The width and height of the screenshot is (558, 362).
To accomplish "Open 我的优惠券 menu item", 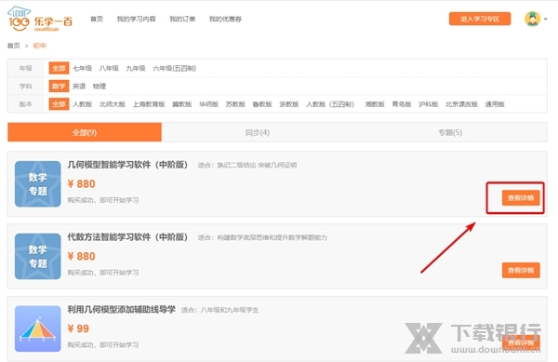I will (225, 19).
